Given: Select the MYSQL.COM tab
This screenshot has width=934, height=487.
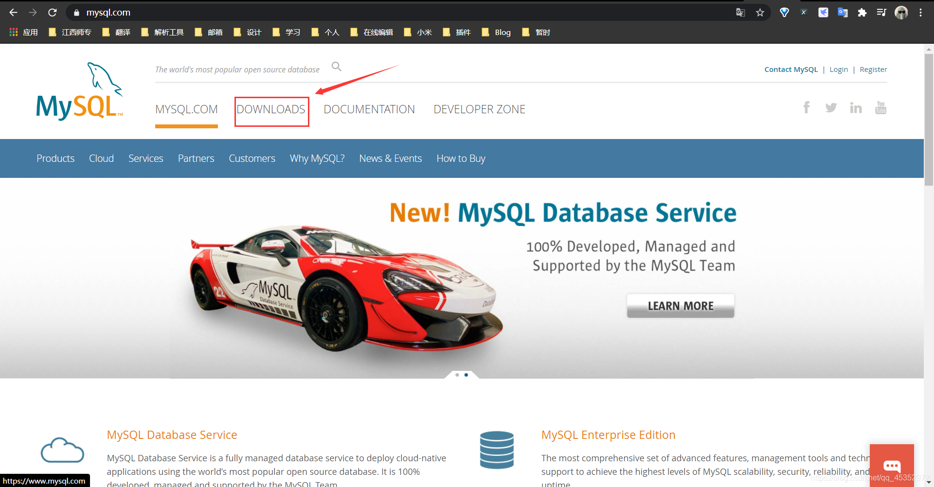Looking at the screenshot, I should [x=186, y=109].
